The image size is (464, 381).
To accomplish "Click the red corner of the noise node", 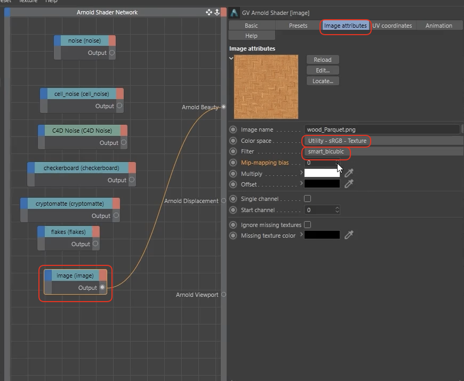I will [x=112, y=40].
